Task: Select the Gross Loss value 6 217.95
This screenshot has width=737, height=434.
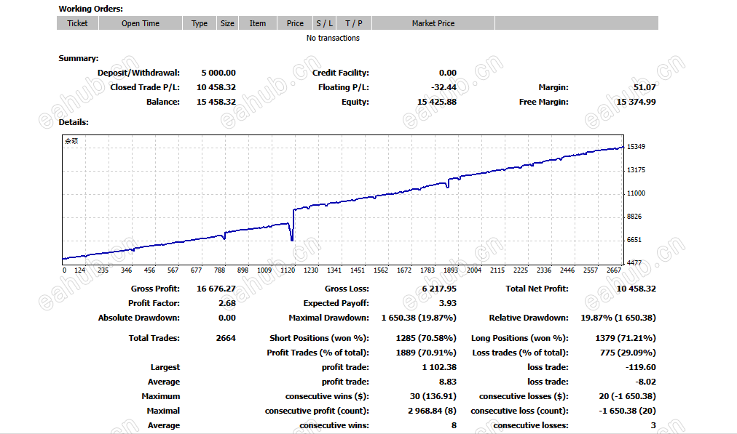Action: [x=439, y=289]
